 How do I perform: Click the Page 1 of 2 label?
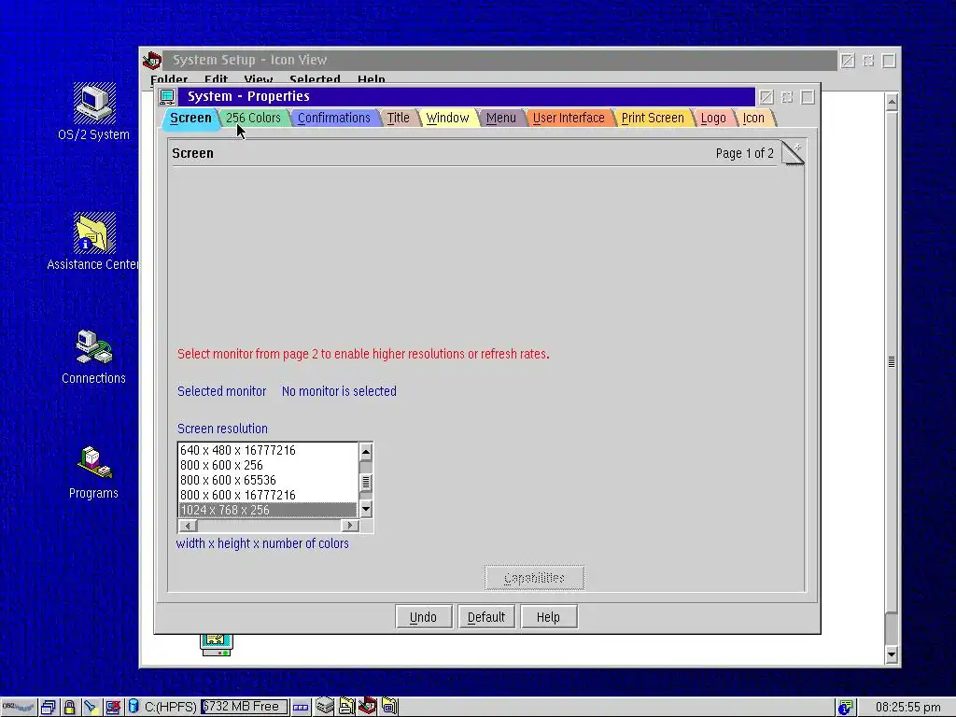[744, 153]
